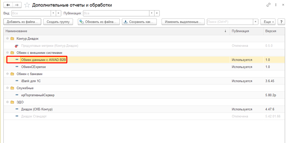Star this page as favorite
This screenshot has height=143, width=286.
tap(27, 5)
